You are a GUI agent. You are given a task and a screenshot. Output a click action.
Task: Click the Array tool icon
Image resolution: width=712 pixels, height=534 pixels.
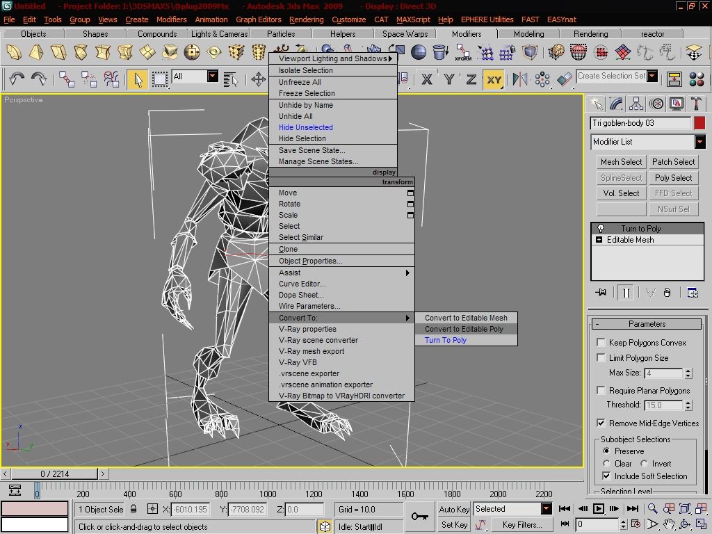[x=542, y=79]
